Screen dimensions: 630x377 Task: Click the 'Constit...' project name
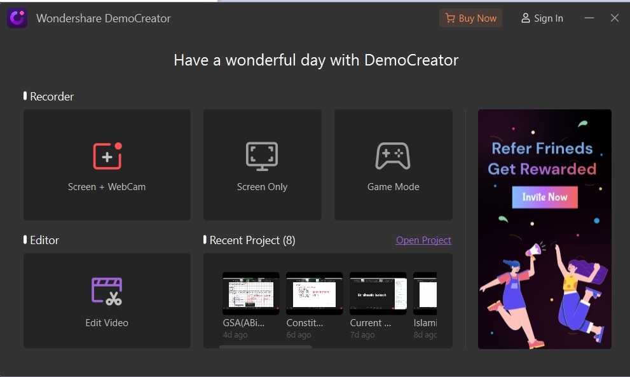pyautogui.click(x=305, y=323)
